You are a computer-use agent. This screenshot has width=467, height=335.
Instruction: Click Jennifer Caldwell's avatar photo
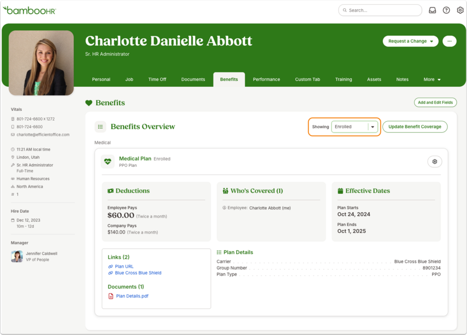tap(17, 256)
